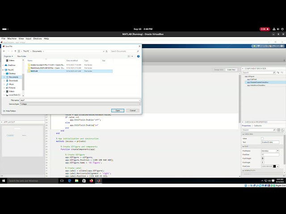Open Firefox from the taskbar
The image size is (286, 214).
(x=91, y=181)
